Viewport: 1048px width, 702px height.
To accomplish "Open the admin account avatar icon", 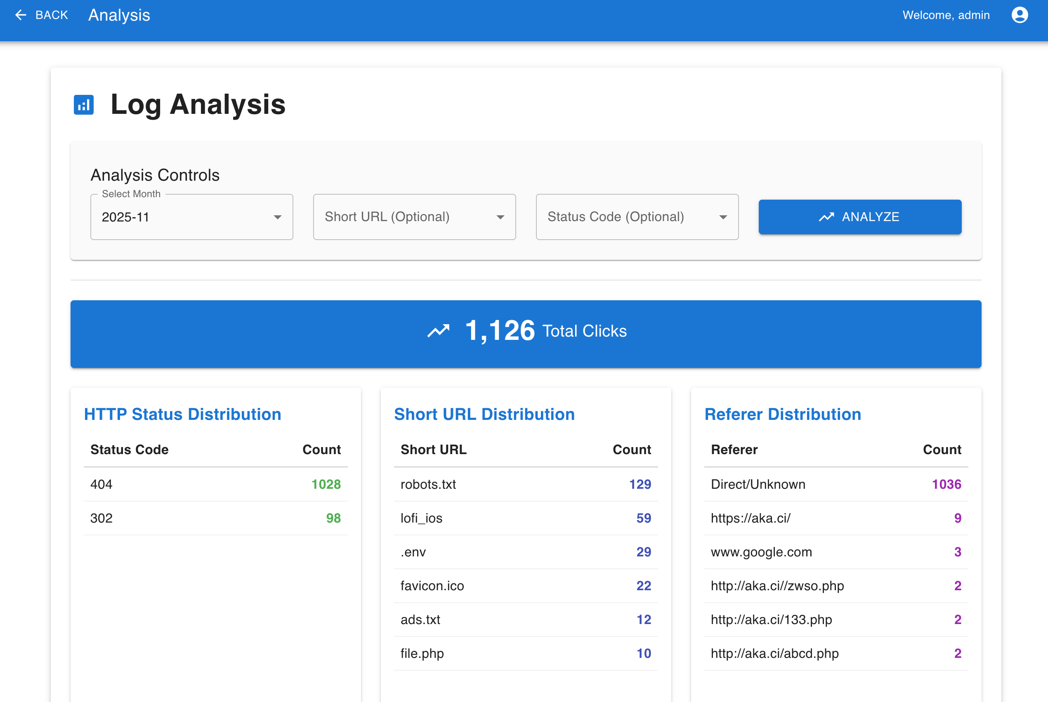I will tap(1020, 15).
